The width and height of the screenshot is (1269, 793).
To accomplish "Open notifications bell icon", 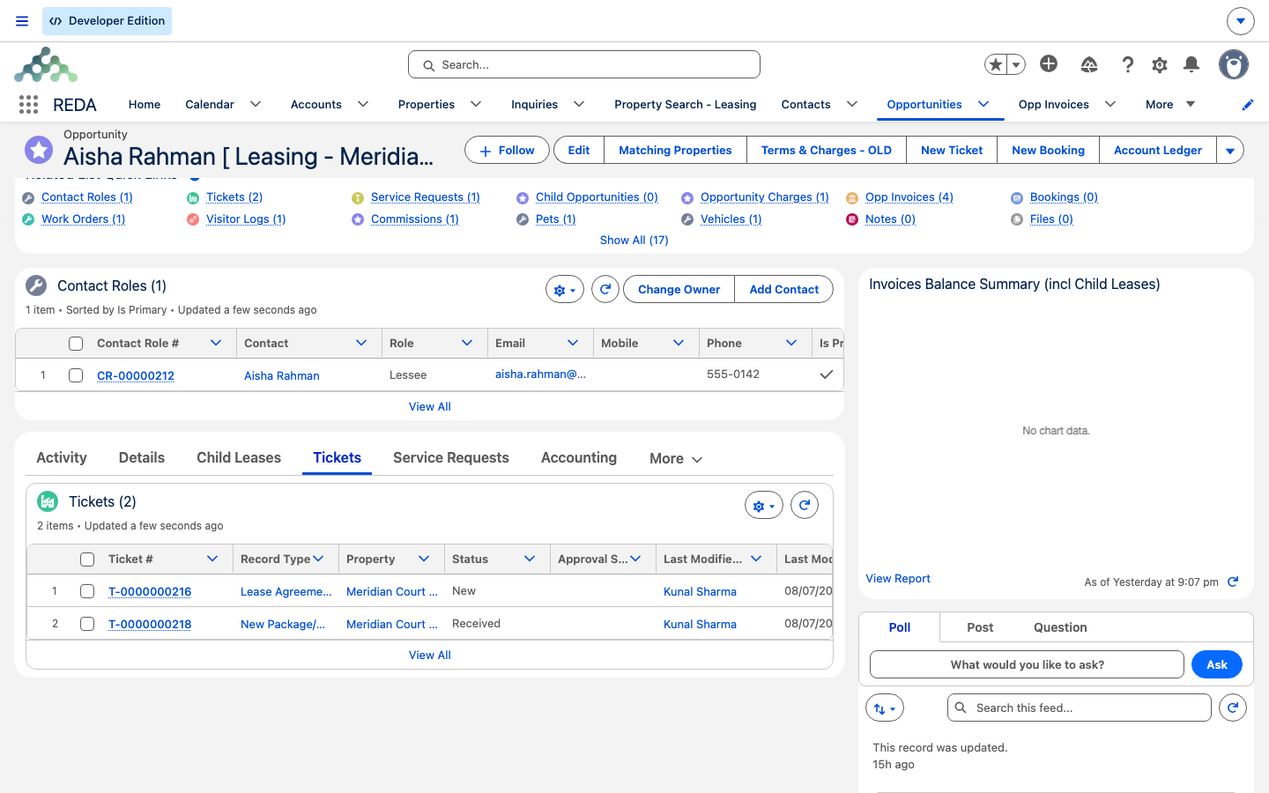I will (x=1191, y=64).
